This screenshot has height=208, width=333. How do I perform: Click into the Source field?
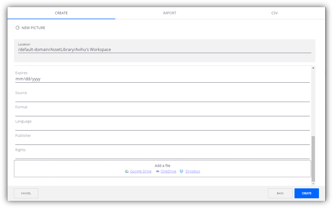[162, 98]
